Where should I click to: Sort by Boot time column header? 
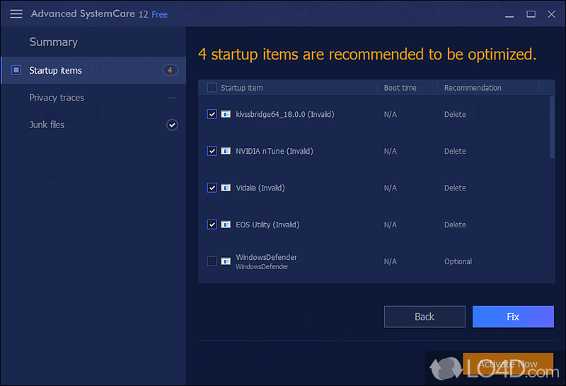tap(400, 88)
